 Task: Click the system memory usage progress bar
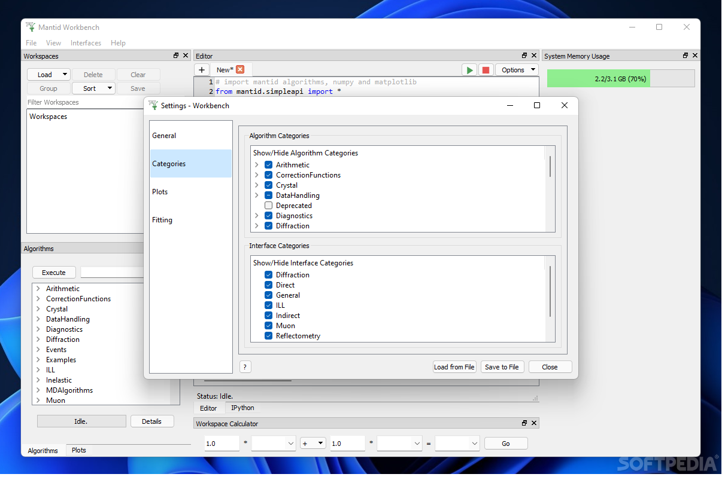621,78
